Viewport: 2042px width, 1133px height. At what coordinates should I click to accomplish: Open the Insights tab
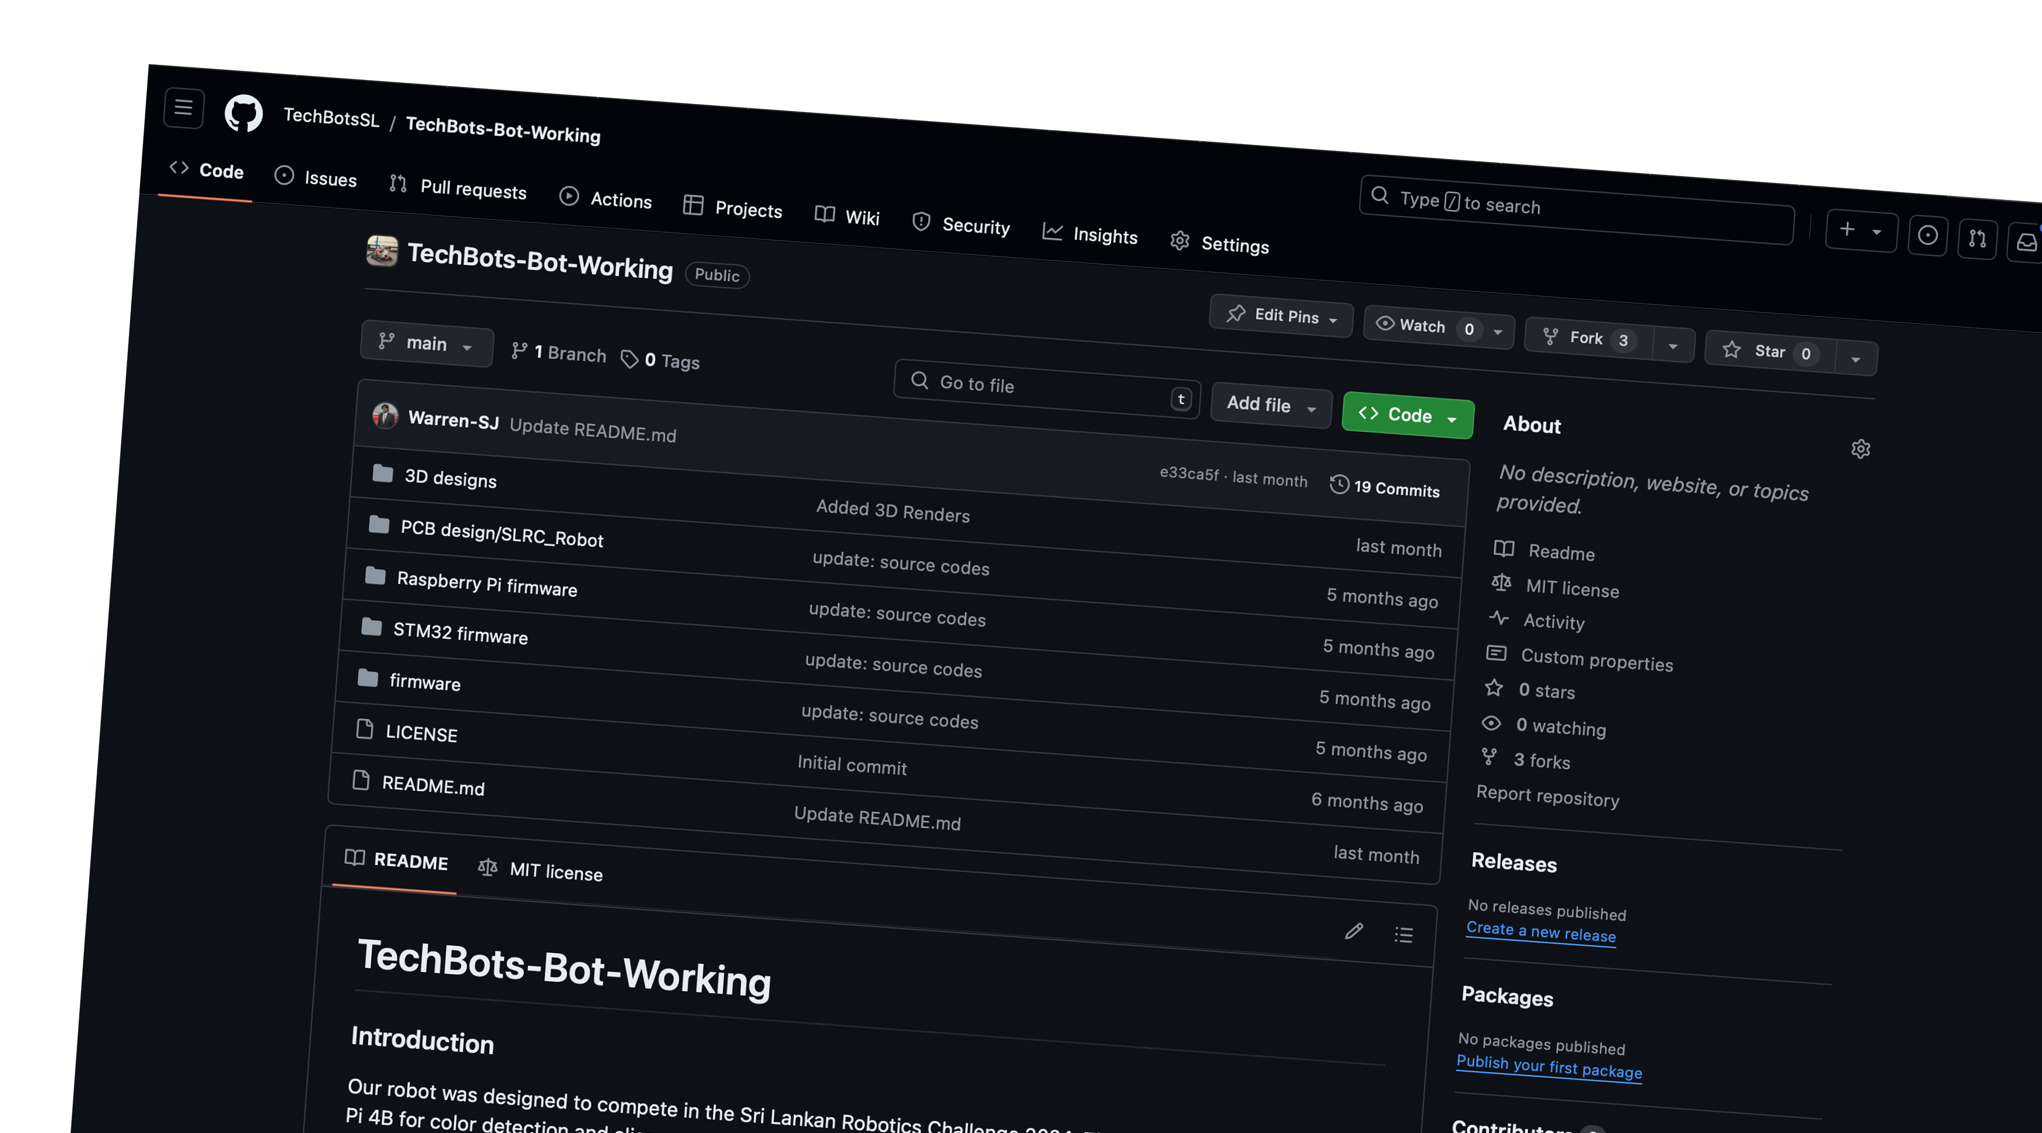click(x=1090, y=234)
